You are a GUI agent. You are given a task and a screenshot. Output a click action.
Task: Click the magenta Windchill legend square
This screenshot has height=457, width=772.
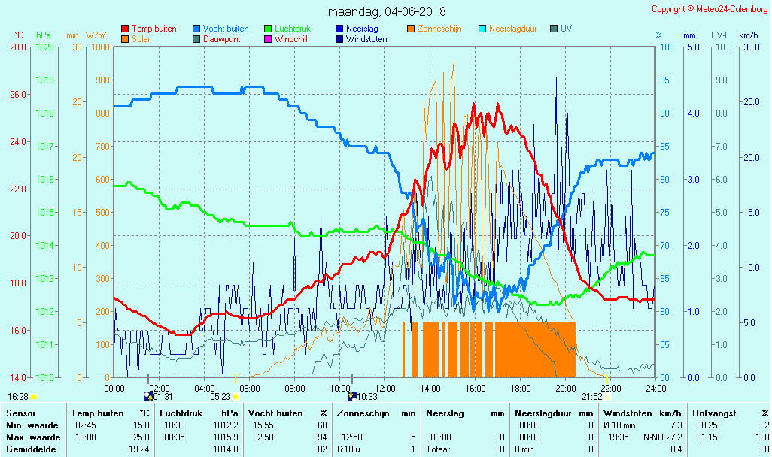(268, 39)
